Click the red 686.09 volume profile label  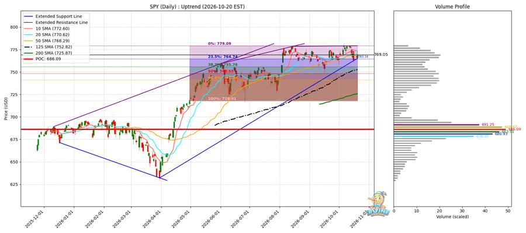[x=514, y=129]
